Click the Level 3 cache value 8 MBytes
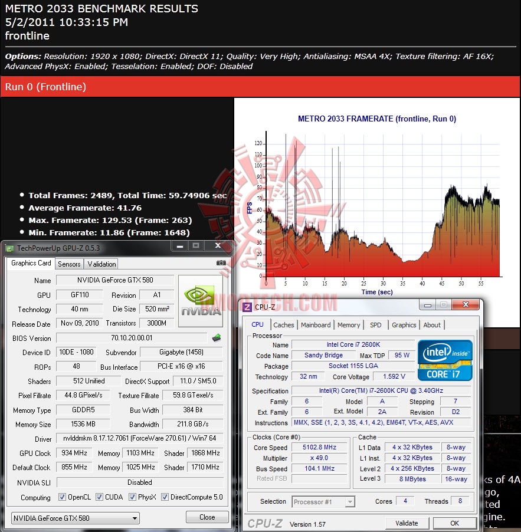521x532 pixels. point(412,479)
